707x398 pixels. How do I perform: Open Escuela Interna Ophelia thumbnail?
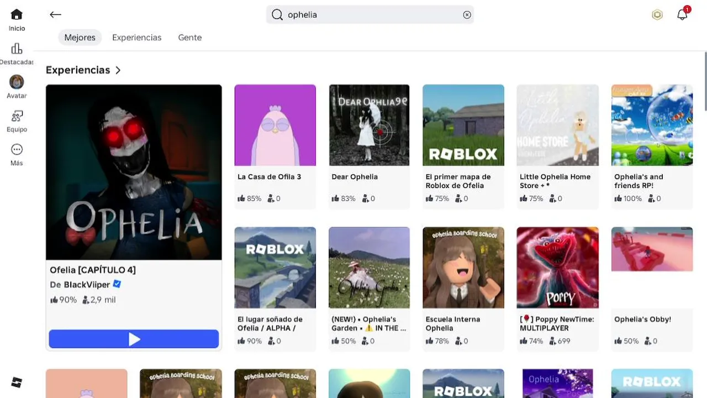463,268
